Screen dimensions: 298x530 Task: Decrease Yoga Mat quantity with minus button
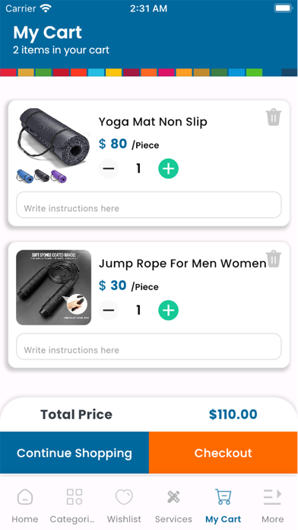[109, 168]
